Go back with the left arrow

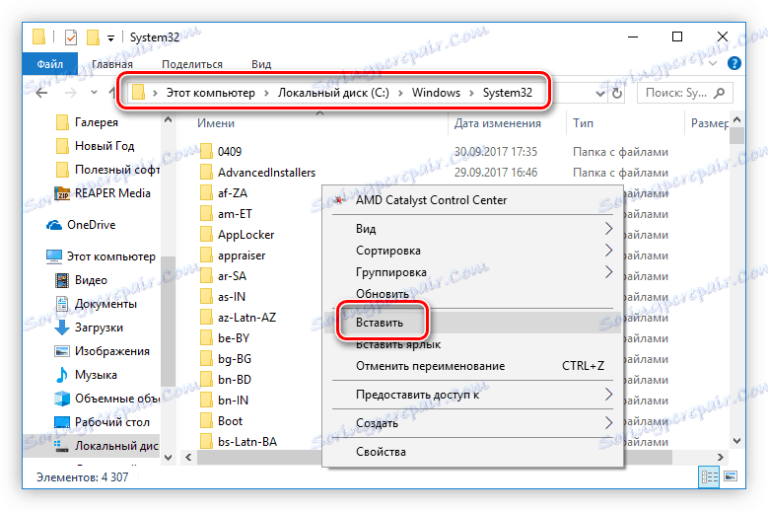42,93
